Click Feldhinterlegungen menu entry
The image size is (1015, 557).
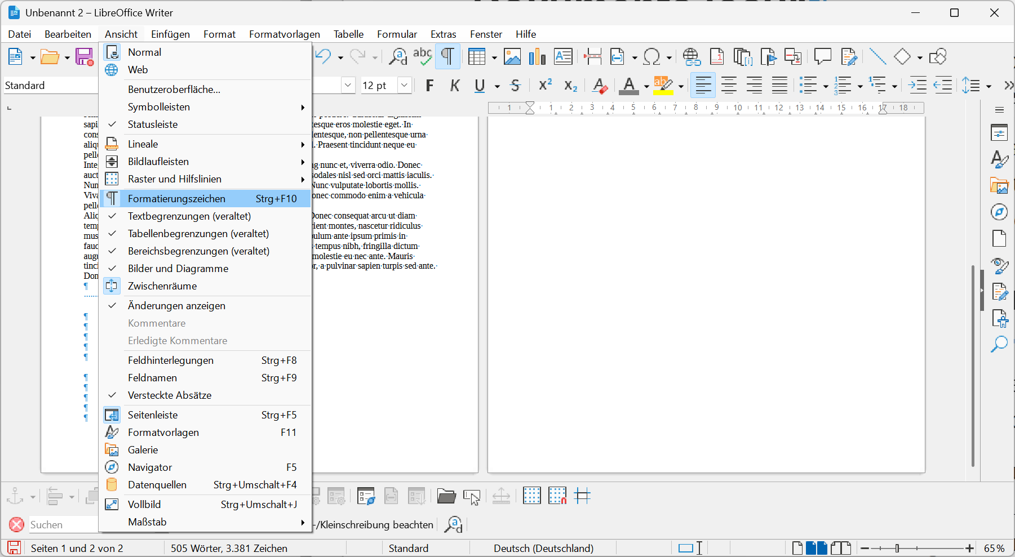[205, 360]
